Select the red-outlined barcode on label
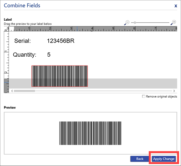The width and height of the screenshot is (181, 166). (60, 76)
